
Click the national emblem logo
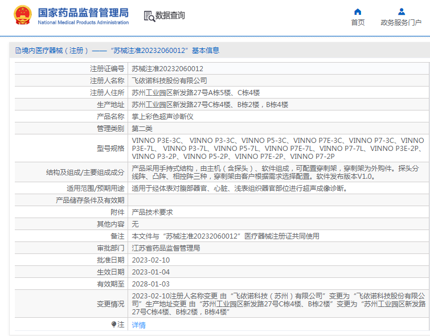tap(22, 16)
